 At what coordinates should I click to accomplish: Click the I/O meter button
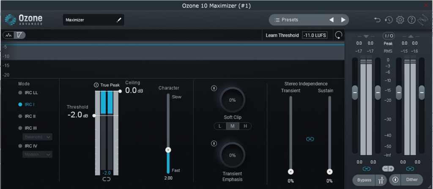point(388,36)
